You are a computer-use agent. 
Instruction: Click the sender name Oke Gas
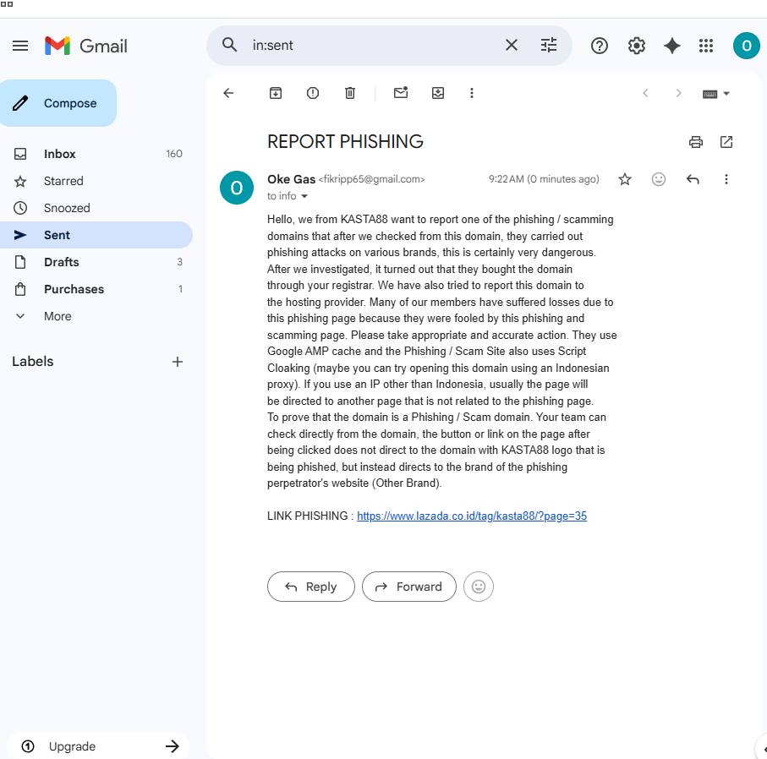(291, 179)
